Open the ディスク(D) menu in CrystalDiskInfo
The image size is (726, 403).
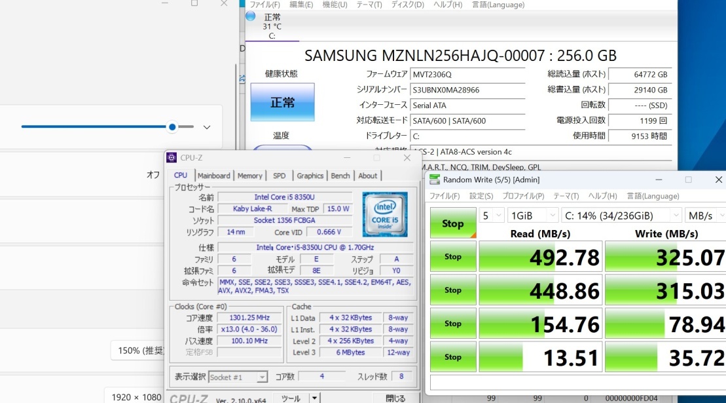(x=407, y=5)
